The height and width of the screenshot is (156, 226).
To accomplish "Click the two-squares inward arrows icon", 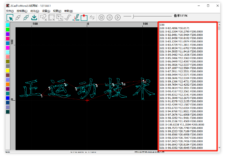I will pyautogui.click(x=60, y=18).
